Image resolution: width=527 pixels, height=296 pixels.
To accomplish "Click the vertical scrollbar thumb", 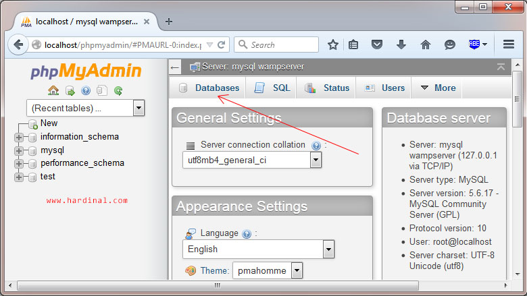I will point(518,98).
